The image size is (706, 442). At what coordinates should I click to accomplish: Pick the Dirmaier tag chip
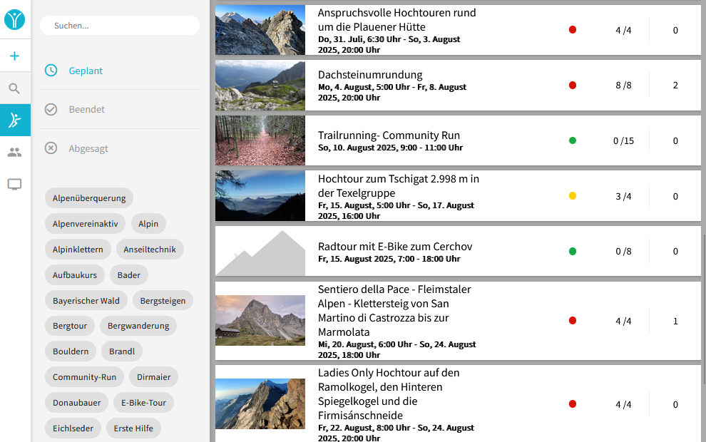tap(153, 376)
